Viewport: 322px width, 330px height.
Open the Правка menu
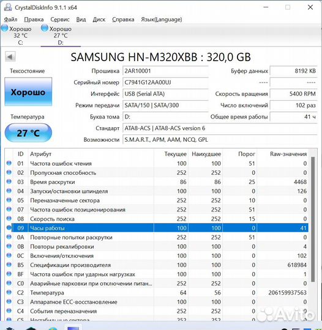(x=34, y=20)
